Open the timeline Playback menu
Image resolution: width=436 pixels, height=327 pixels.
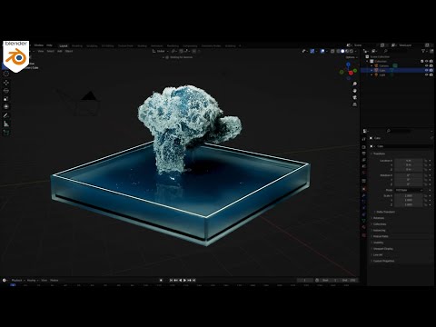17,281
